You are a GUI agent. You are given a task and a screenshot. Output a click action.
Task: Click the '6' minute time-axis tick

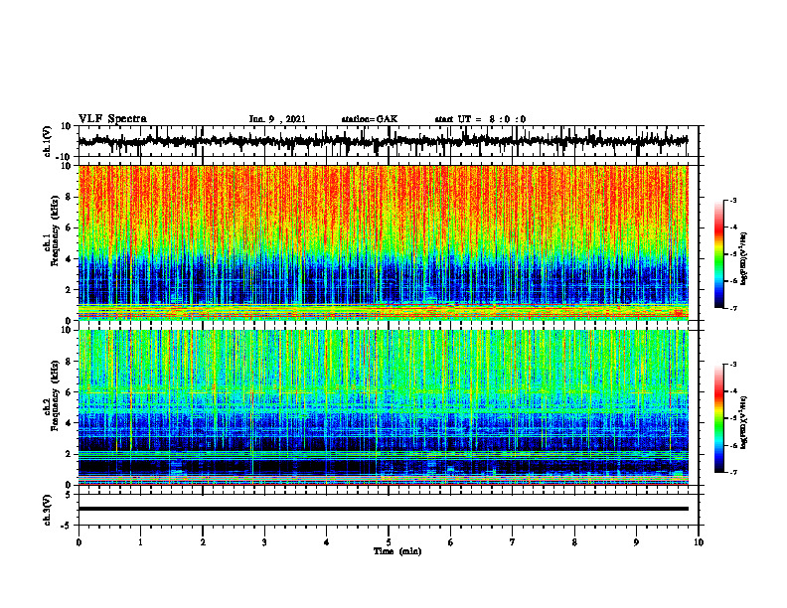[x=451, y=542]
